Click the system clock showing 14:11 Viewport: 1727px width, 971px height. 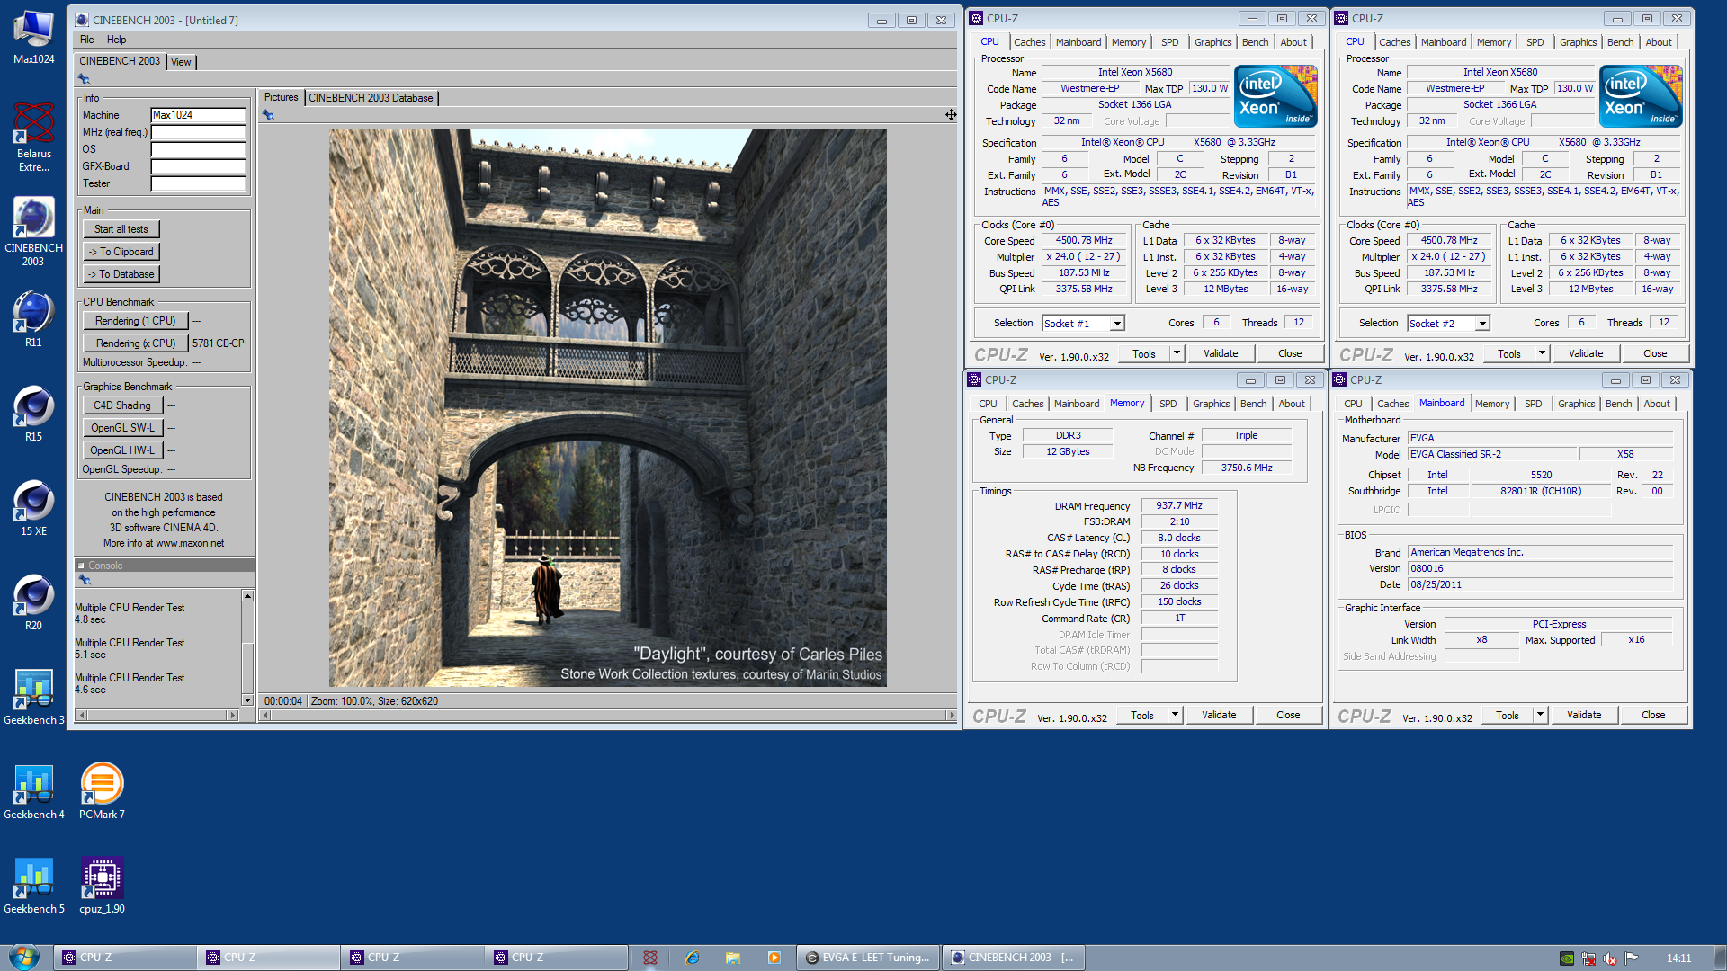click(1678, 958)
